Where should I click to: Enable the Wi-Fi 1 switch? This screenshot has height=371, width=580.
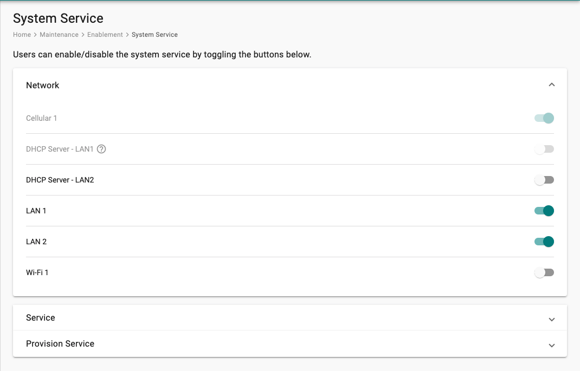pyautogui.click(x=544, y=272)
